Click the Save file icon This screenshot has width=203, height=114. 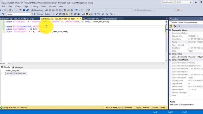[x=24, y=10]
